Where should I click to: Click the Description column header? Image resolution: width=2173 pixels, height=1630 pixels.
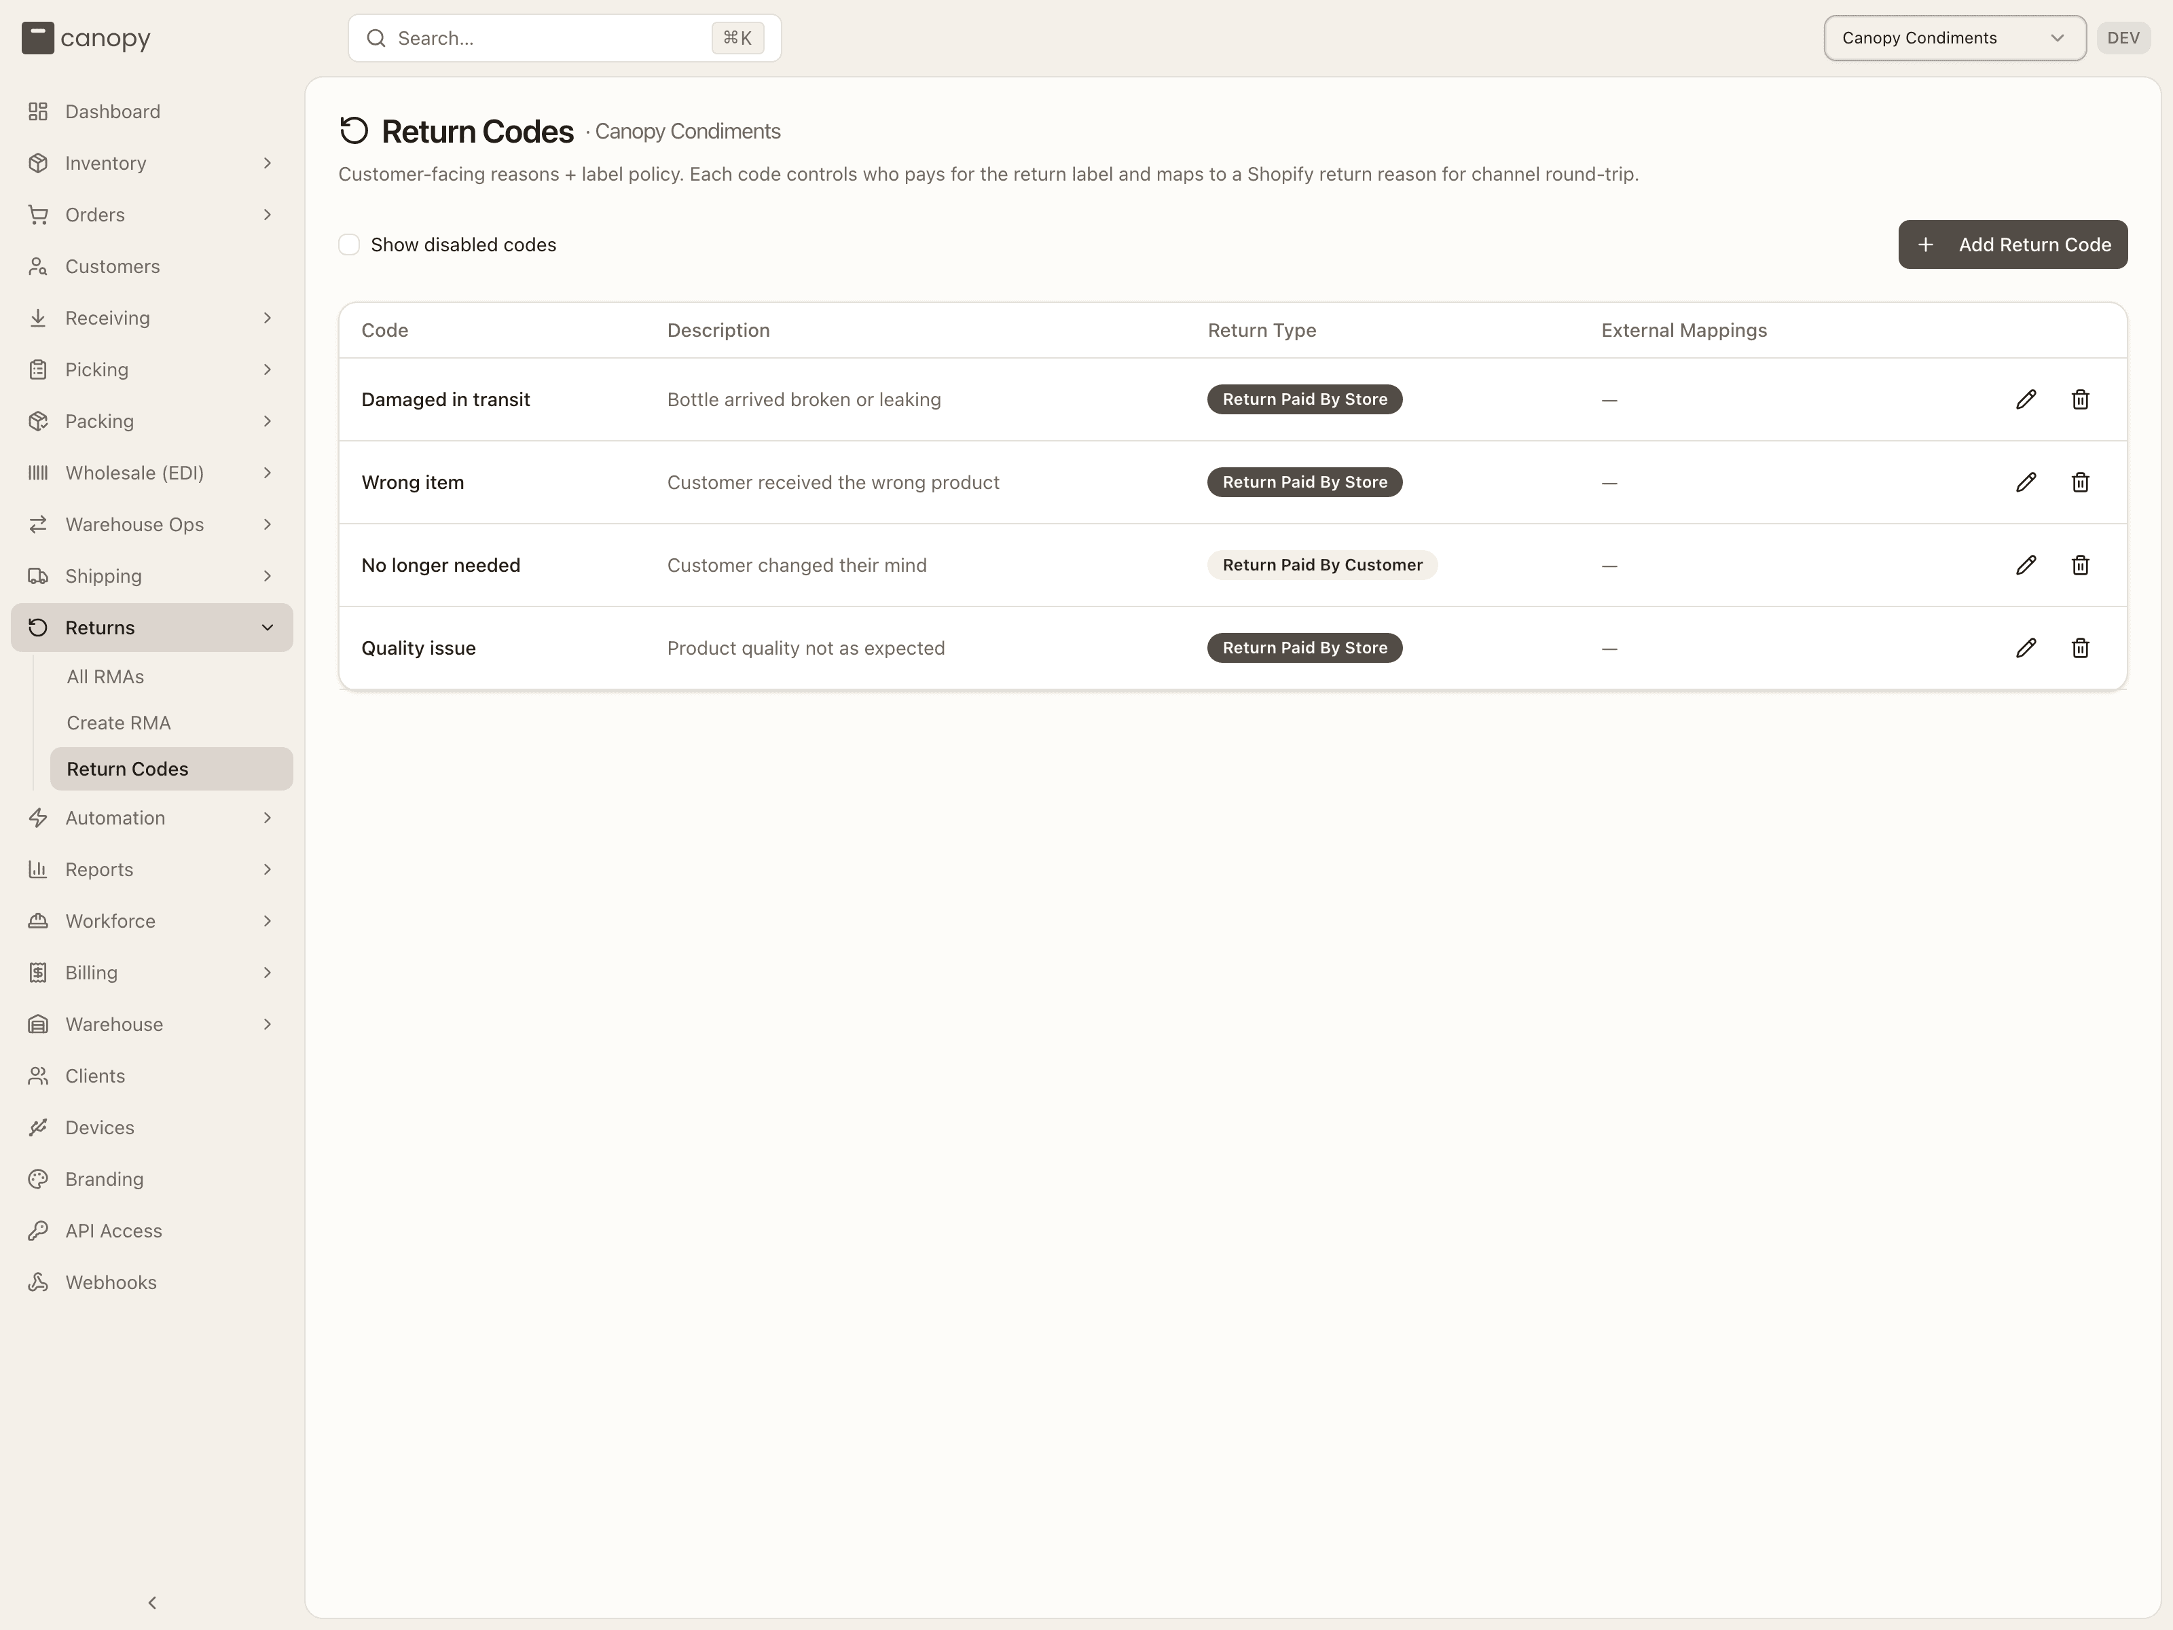718,330
